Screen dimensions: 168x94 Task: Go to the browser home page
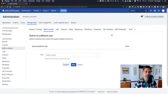pos(10,7)
